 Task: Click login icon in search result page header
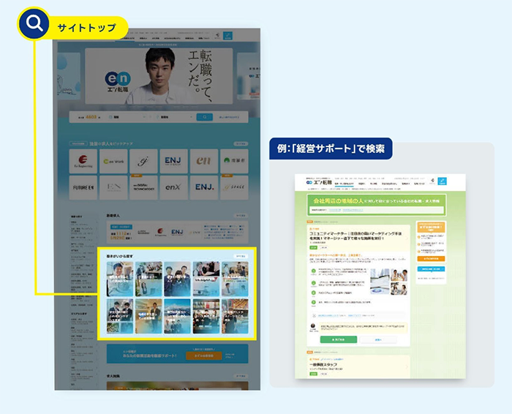click(432, 181)
